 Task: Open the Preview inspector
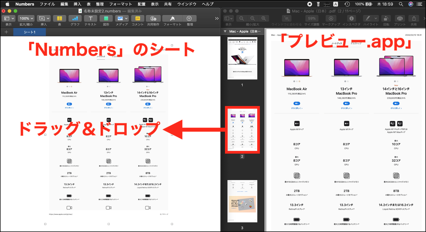[351, 18]
